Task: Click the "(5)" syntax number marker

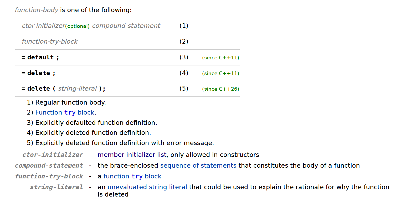Action: (184, 89)
